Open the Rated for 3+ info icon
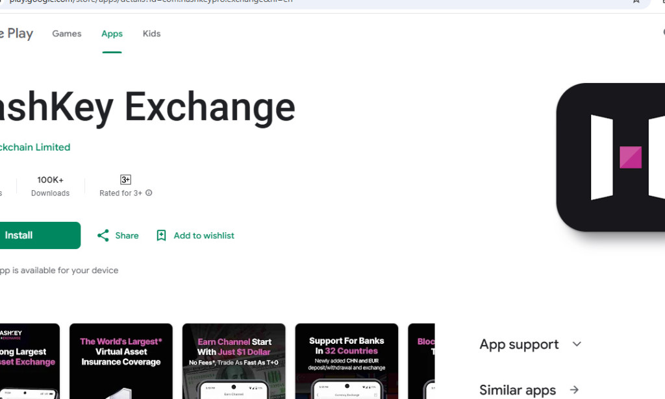665x399 pixels. tap(149, 193)
